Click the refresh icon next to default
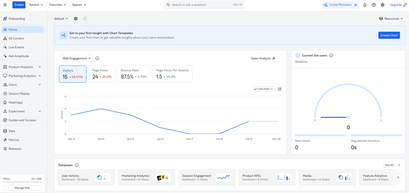The image size is (409, 193). click(x=85, y=19)
